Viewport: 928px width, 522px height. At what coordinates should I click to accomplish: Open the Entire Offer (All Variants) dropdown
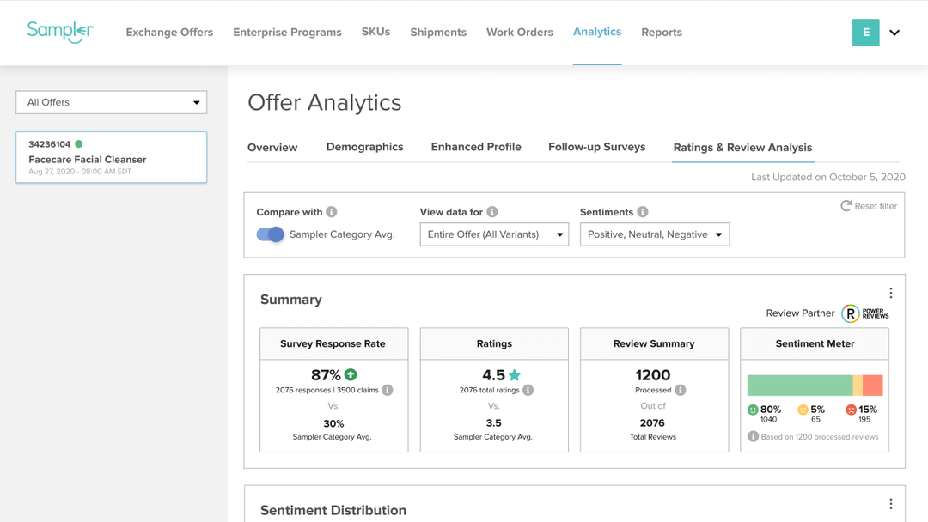[x=494, y=234]
